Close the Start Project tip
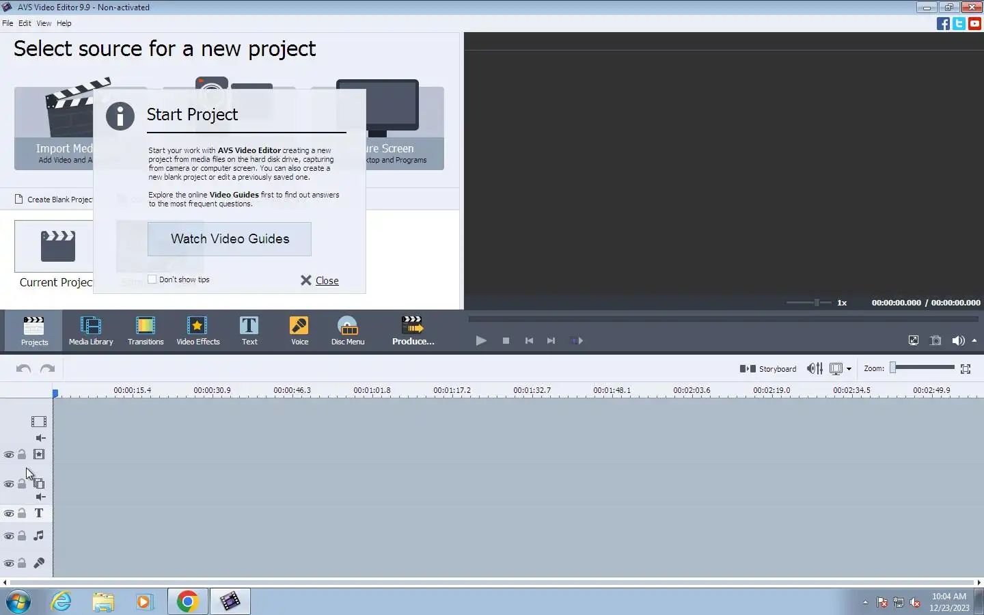The image size is (984, 615). [x=320, y=281]
